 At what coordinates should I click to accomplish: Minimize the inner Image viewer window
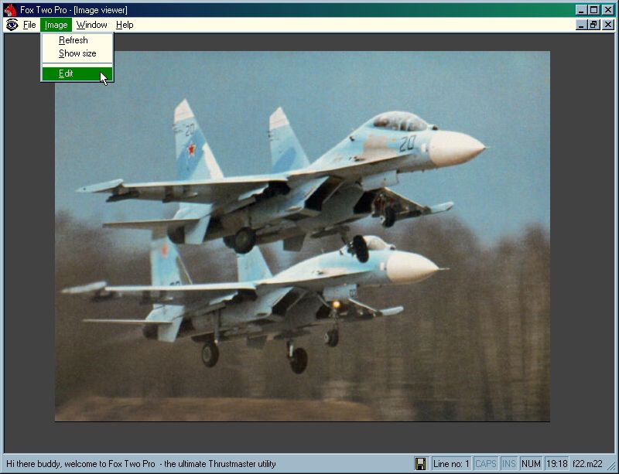click(582, 25)
